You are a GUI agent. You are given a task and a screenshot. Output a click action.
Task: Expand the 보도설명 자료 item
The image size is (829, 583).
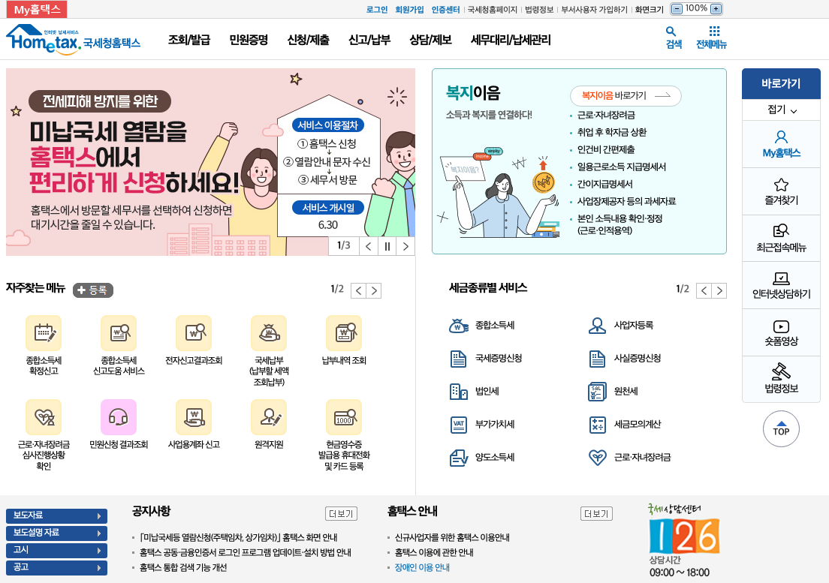(56, 533)
